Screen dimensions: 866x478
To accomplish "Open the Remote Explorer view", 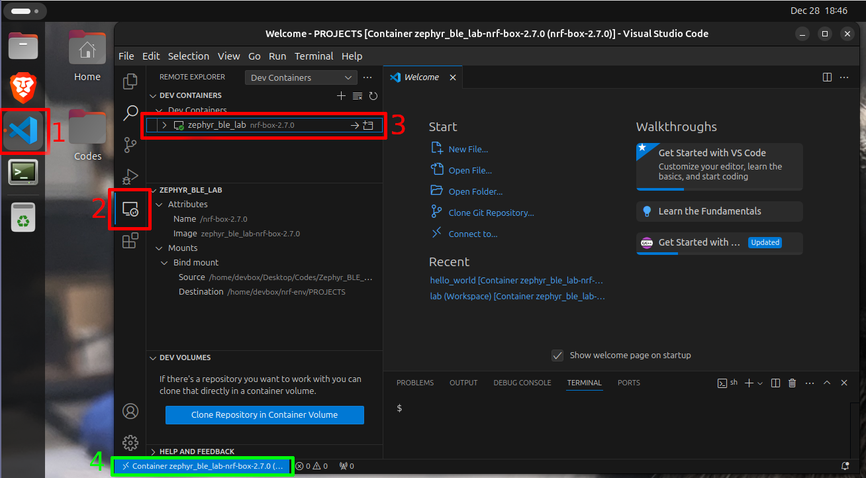I will point(130,209).
